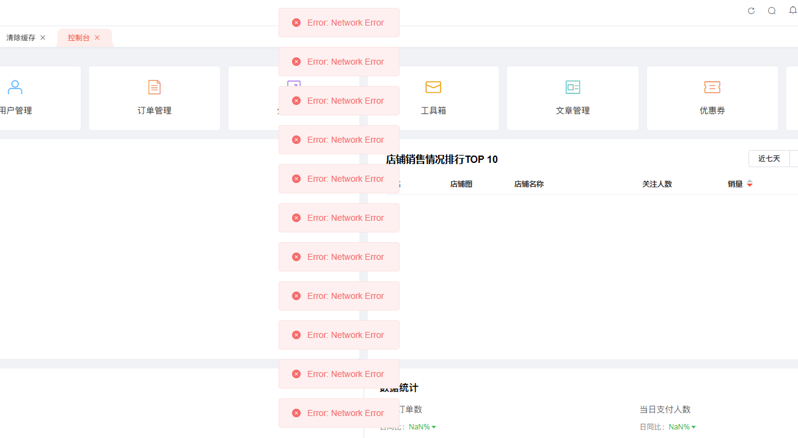
Task: Click NaN% value under 当日支付人数
Action: coord(679,427)
